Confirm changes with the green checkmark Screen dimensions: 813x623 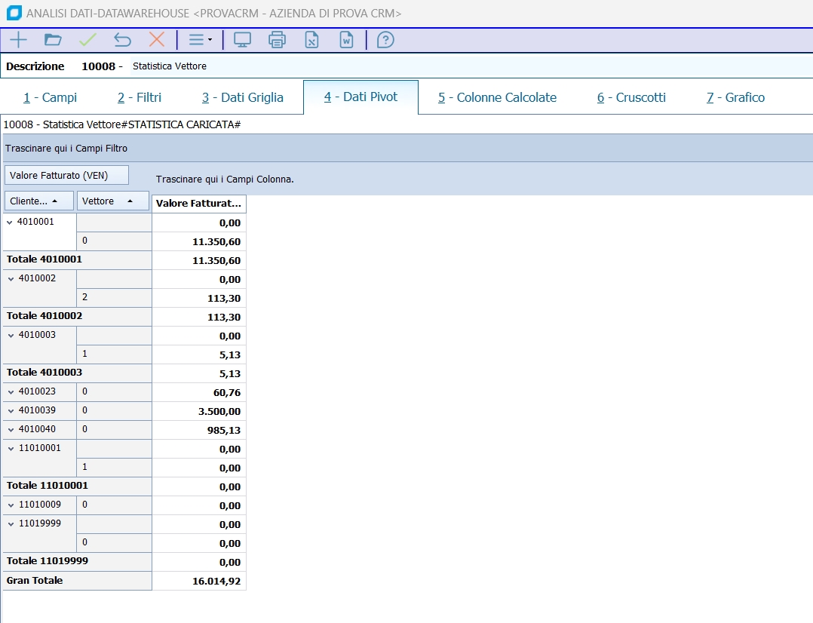[x=87, y=40]
